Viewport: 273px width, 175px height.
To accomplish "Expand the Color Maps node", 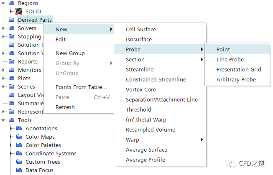I will 11,137.
